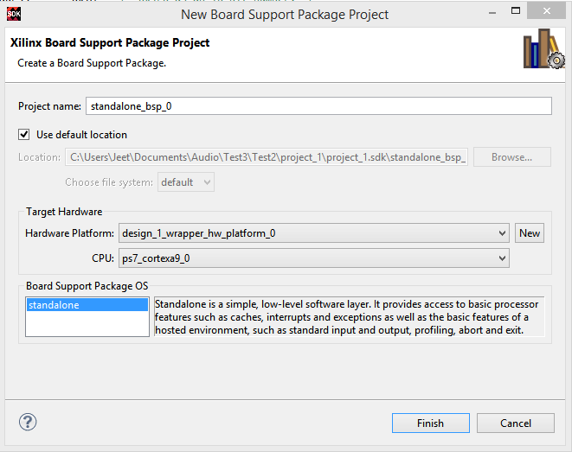Image resolution: width=572 pixels, height=452 pixels.
Task: Click the books and gear wizard icon
Action: (544, 48)
